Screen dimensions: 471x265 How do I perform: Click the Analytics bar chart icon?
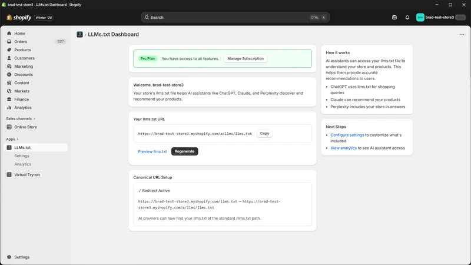pyautogui.click(x=9, y=108)
